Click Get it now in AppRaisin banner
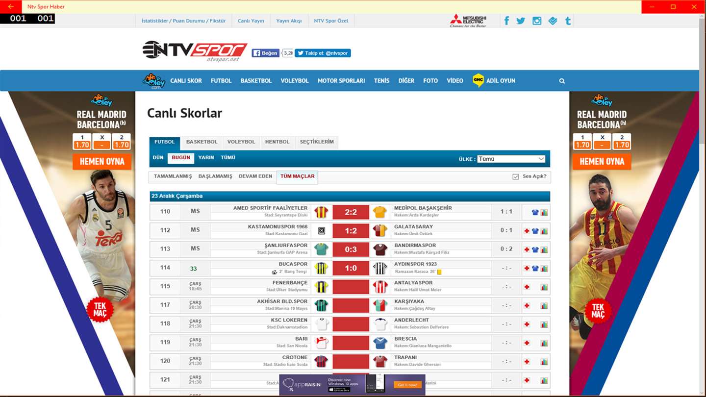This screenshot has height=397, width=706. 407,385
